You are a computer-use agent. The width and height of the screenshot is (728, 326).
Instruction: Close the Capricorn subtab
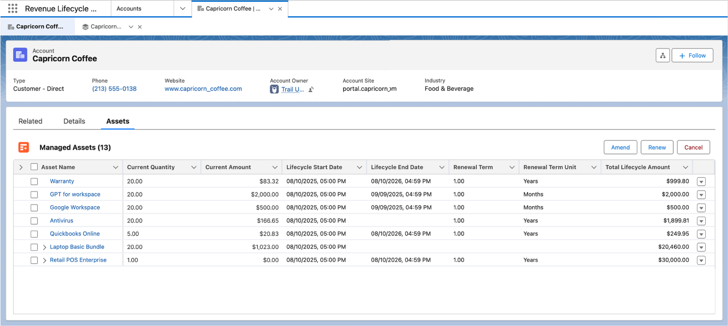point(140,27)
